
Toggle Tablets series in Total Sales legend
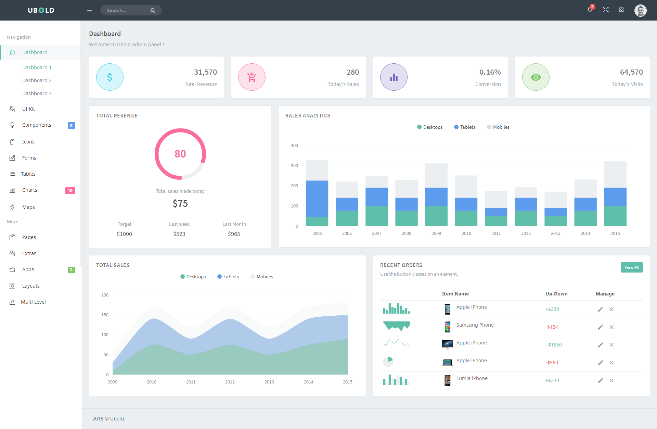click(228, 277)
